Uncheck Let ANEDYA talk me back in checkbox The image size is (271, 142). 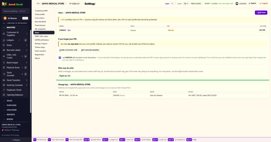click(60, 58)
